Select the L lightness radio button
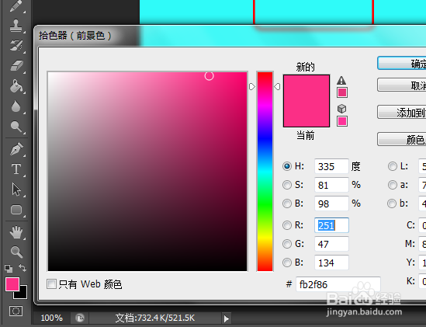 click(x=393, y=166)
